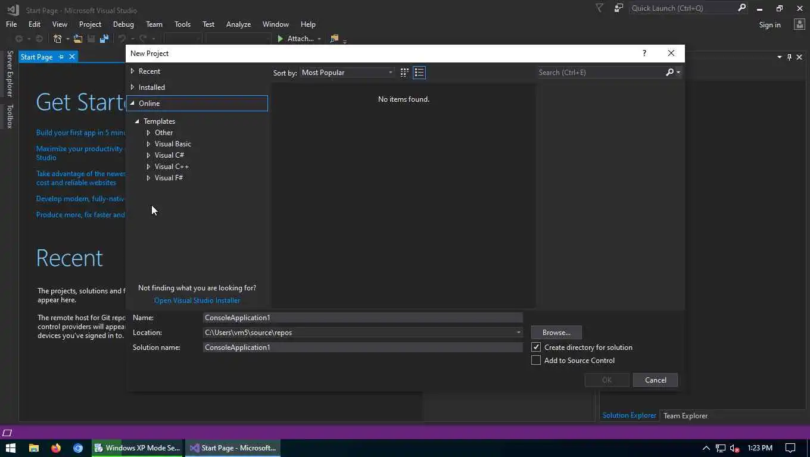This screenshot has width=810, height=457.
Task: Click the Windows Start button
Action: point(11,448)
